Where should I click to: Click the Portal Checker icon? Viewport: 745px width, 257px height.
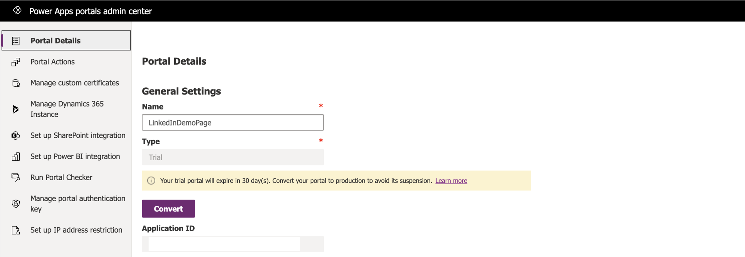coord(16,178)
